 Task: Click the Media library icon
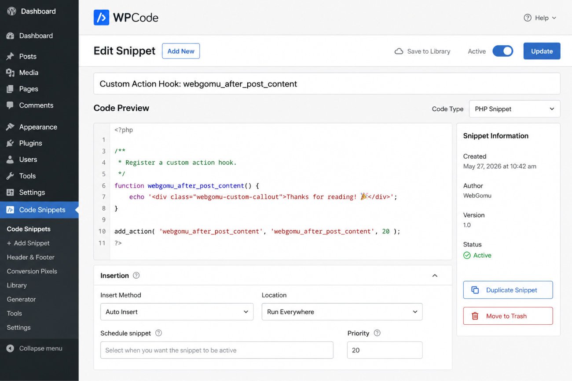tap(10, 73)
